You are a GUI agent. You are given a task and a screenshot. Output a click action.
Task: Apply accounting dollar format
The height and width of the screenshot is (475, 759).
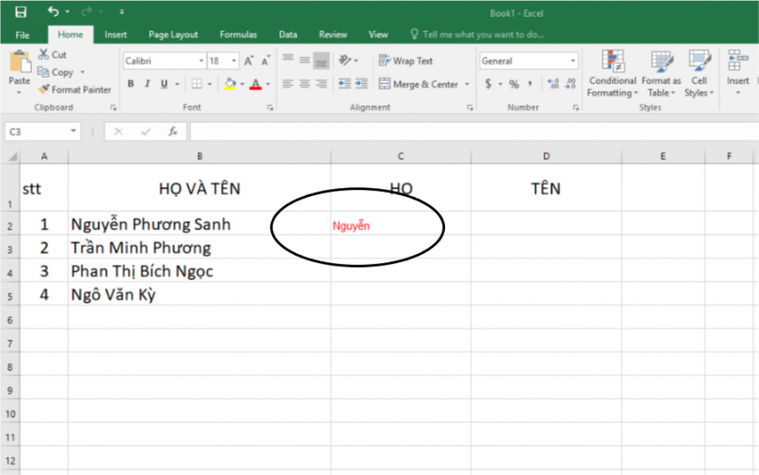click(488, 83)
